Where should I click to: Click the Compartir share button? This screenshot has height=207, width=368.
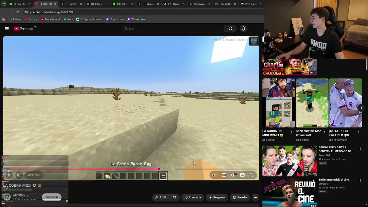193,198
